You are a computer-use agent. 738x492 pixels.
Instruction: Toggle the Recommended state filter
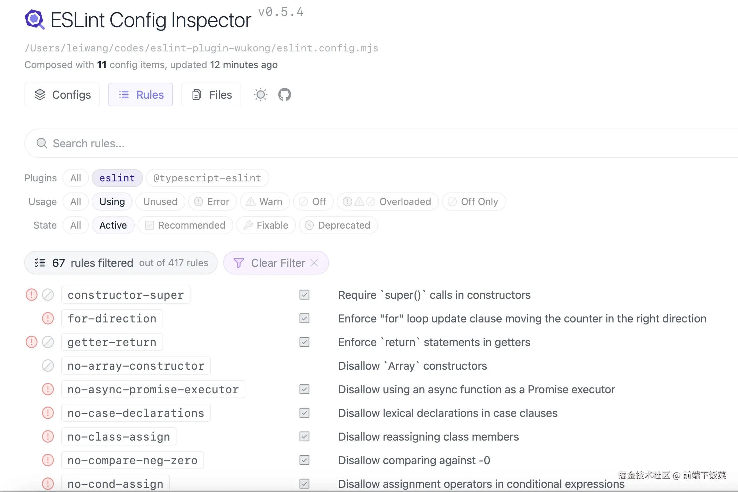coord(185,225)
